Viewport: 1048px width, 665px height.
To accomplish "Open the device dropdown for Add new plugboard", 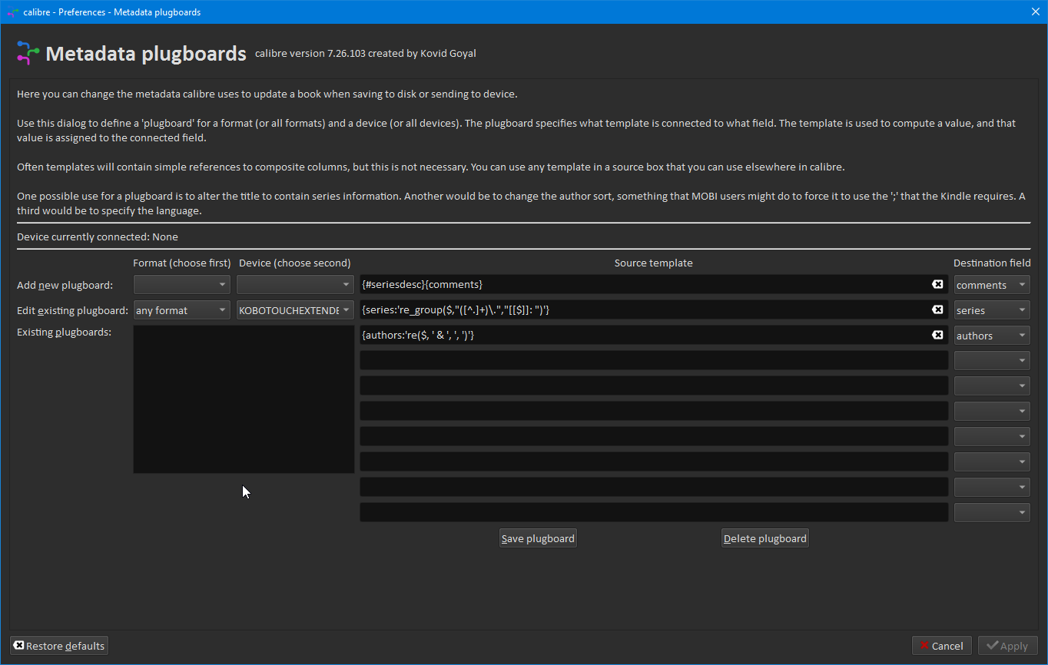I will click(295, 285).
